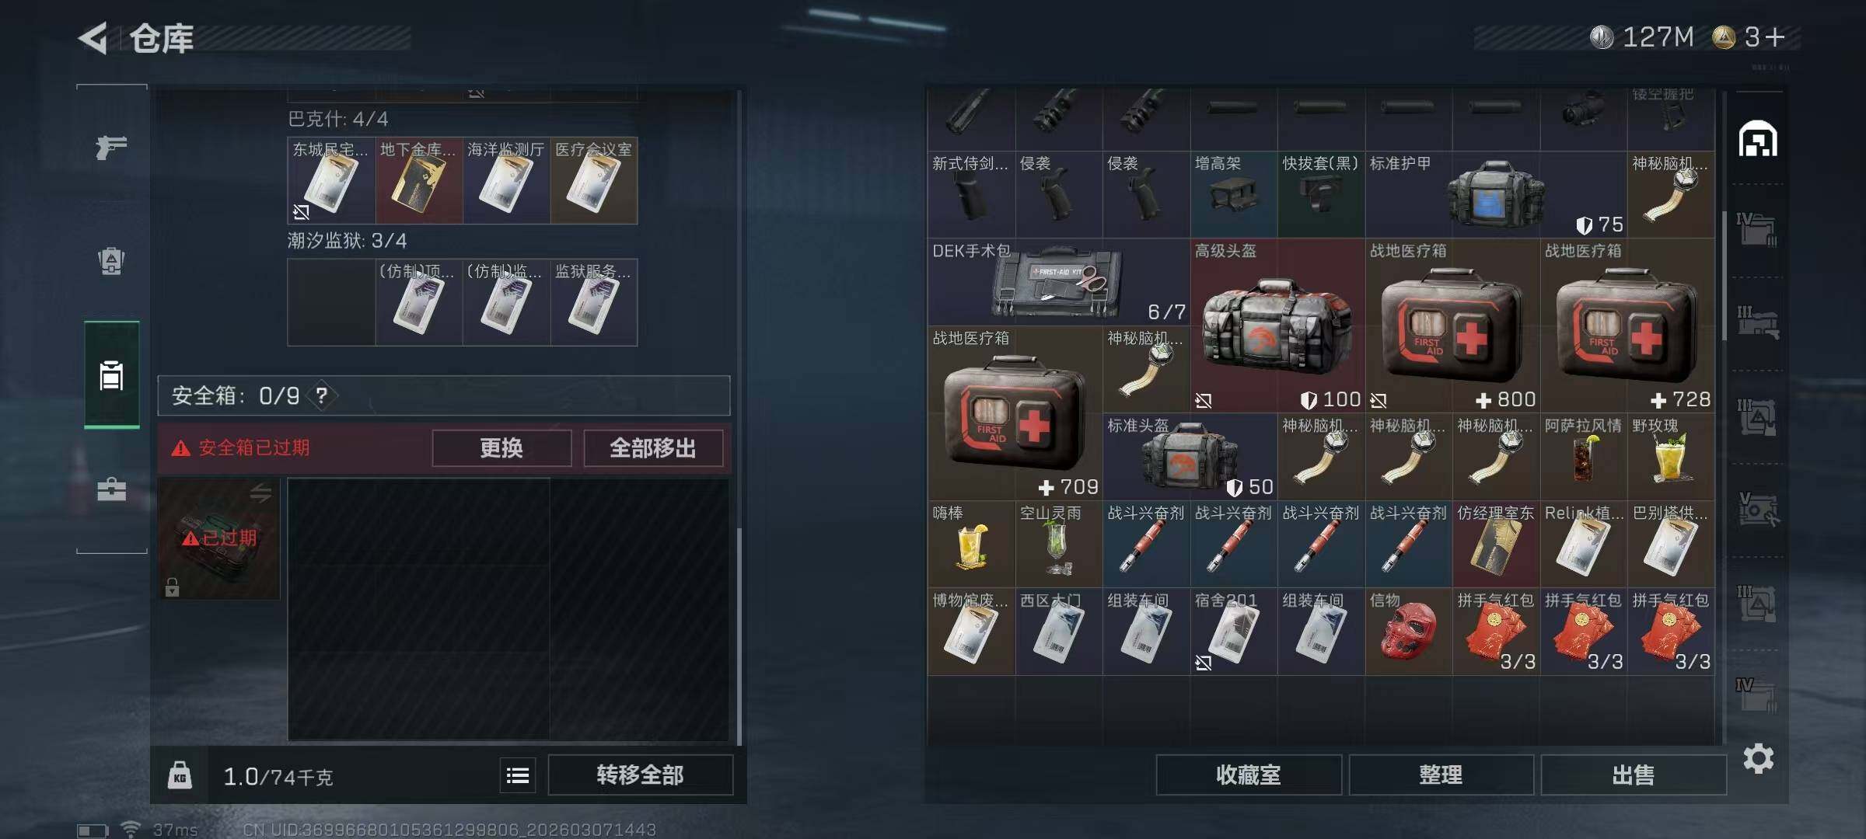This screenshot has height=839, width=1866.
Task: Click the weight KG lock icon
Action: [180, 775]
